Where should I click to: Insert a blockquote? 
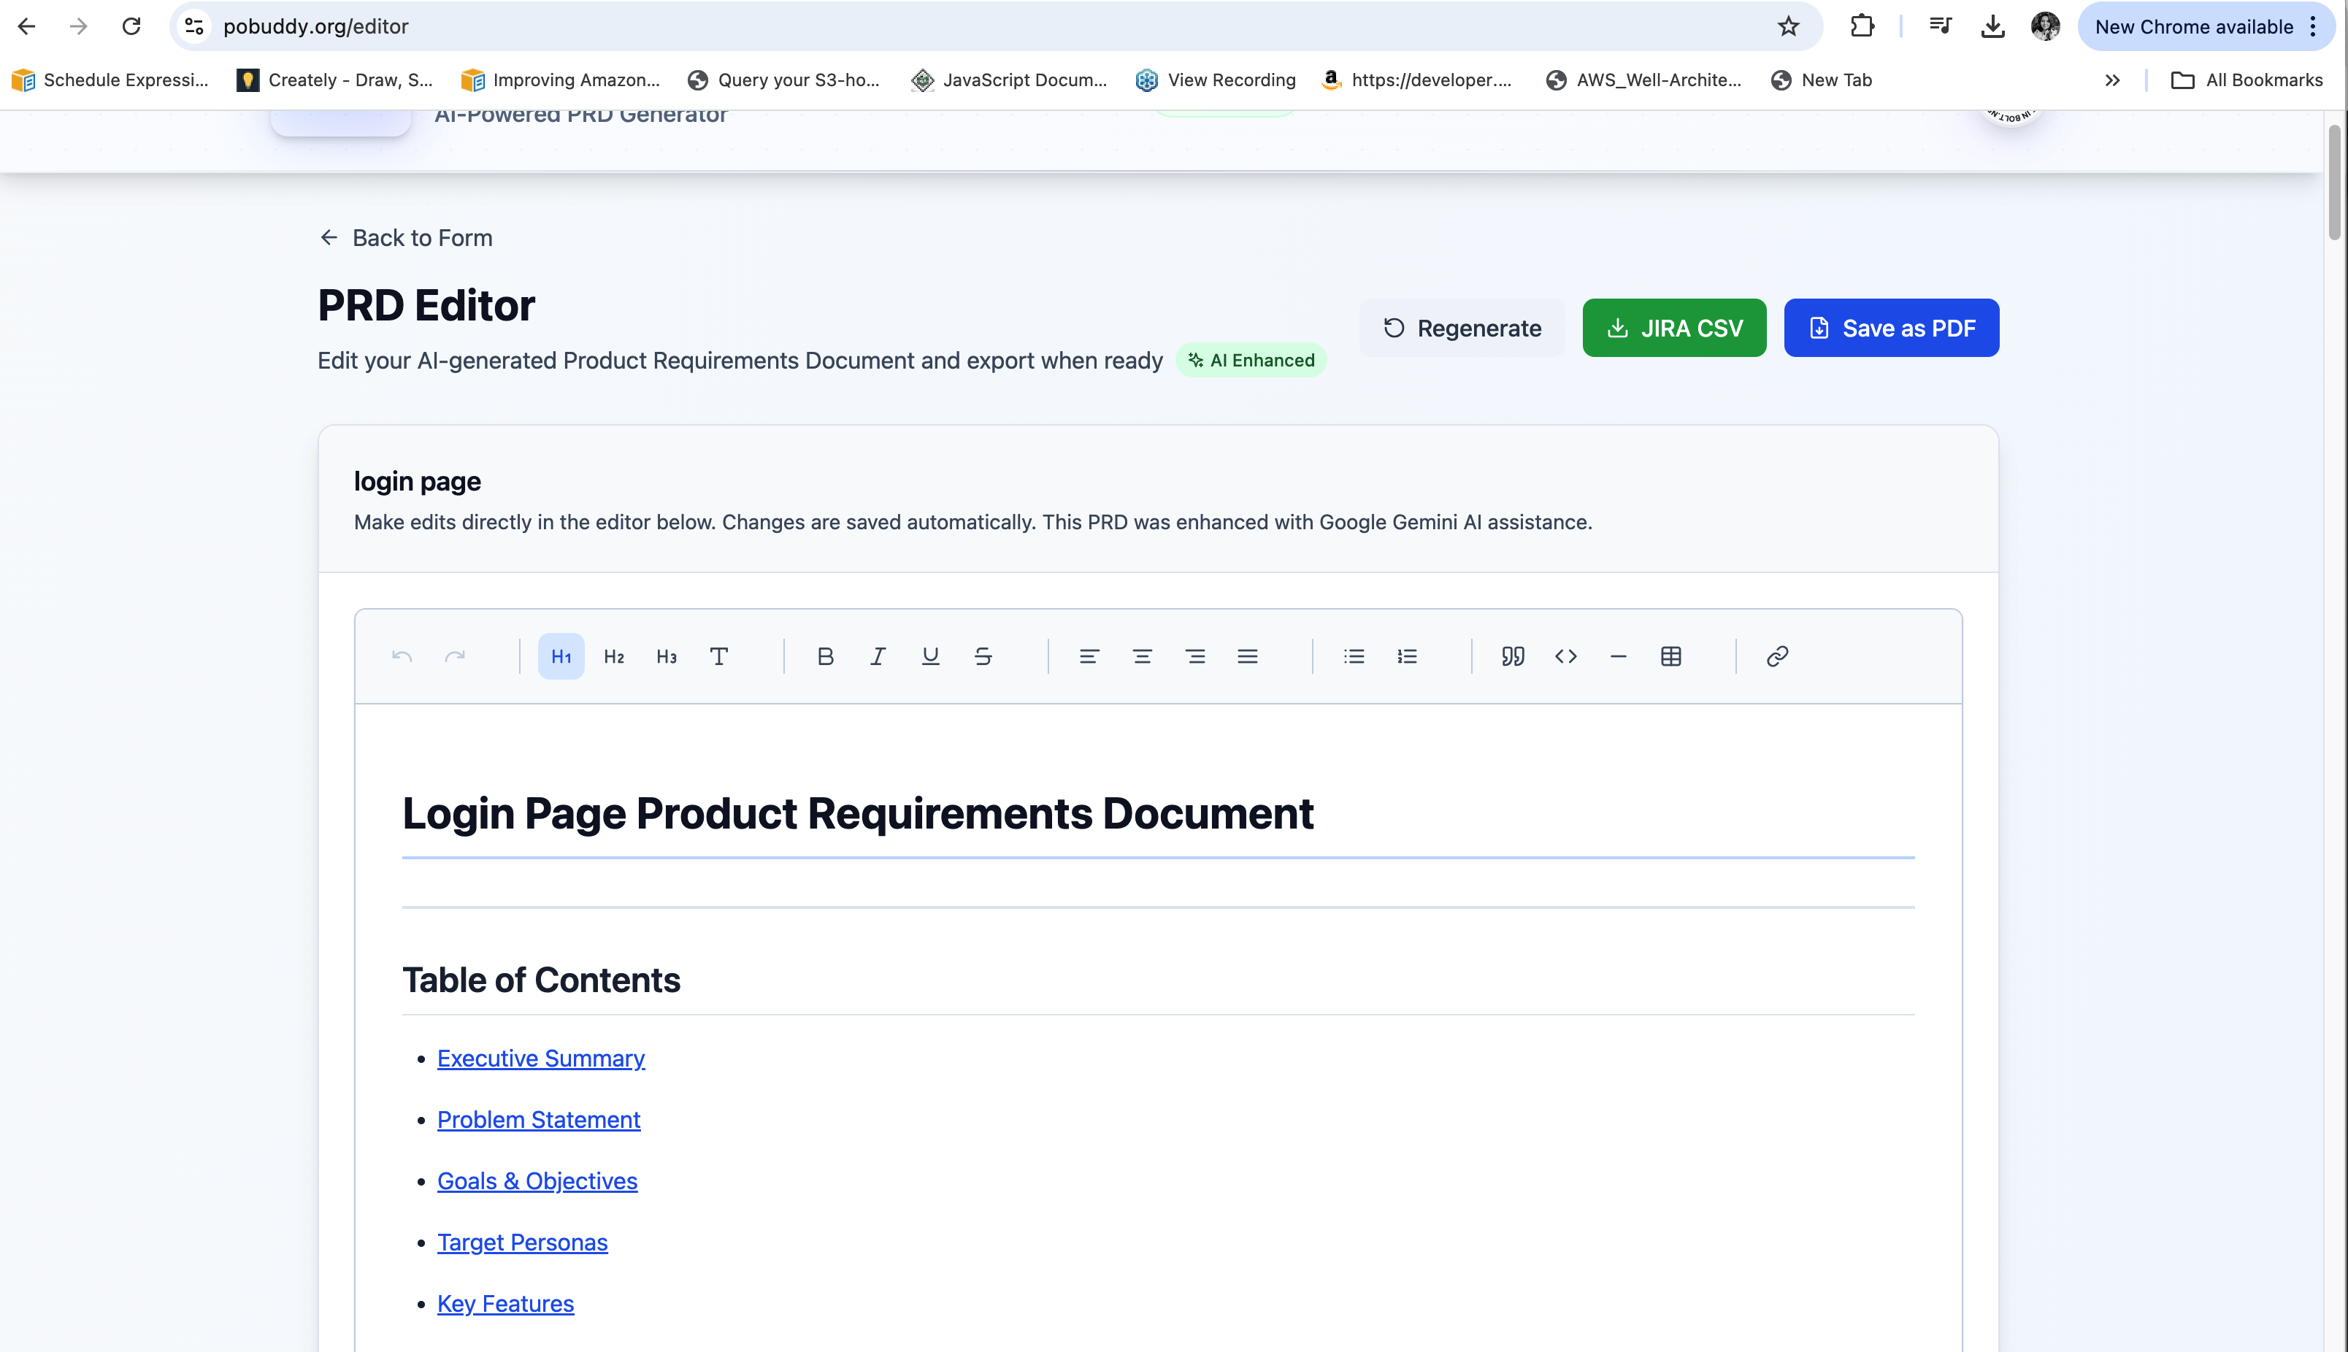click(1513, 656)
